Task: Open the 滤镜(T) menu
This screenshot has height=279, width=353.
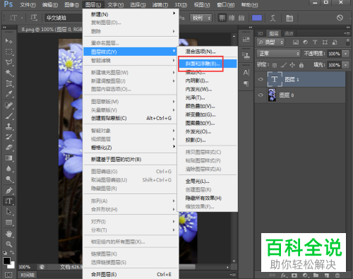Action: pos(160,5)
